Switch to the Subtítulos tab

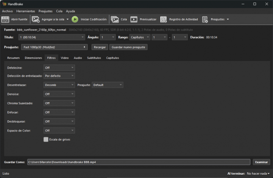coord(94,58)
